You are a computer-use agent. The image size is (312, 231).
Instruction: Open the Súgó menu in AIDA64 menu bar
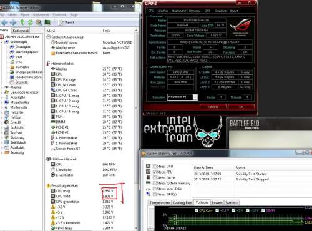(74, 15)
